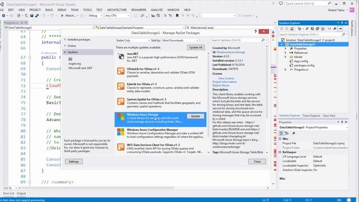Open the Stable Only filter dropdown
Viewport: 359px width, 202px height.
coord(132,40)
